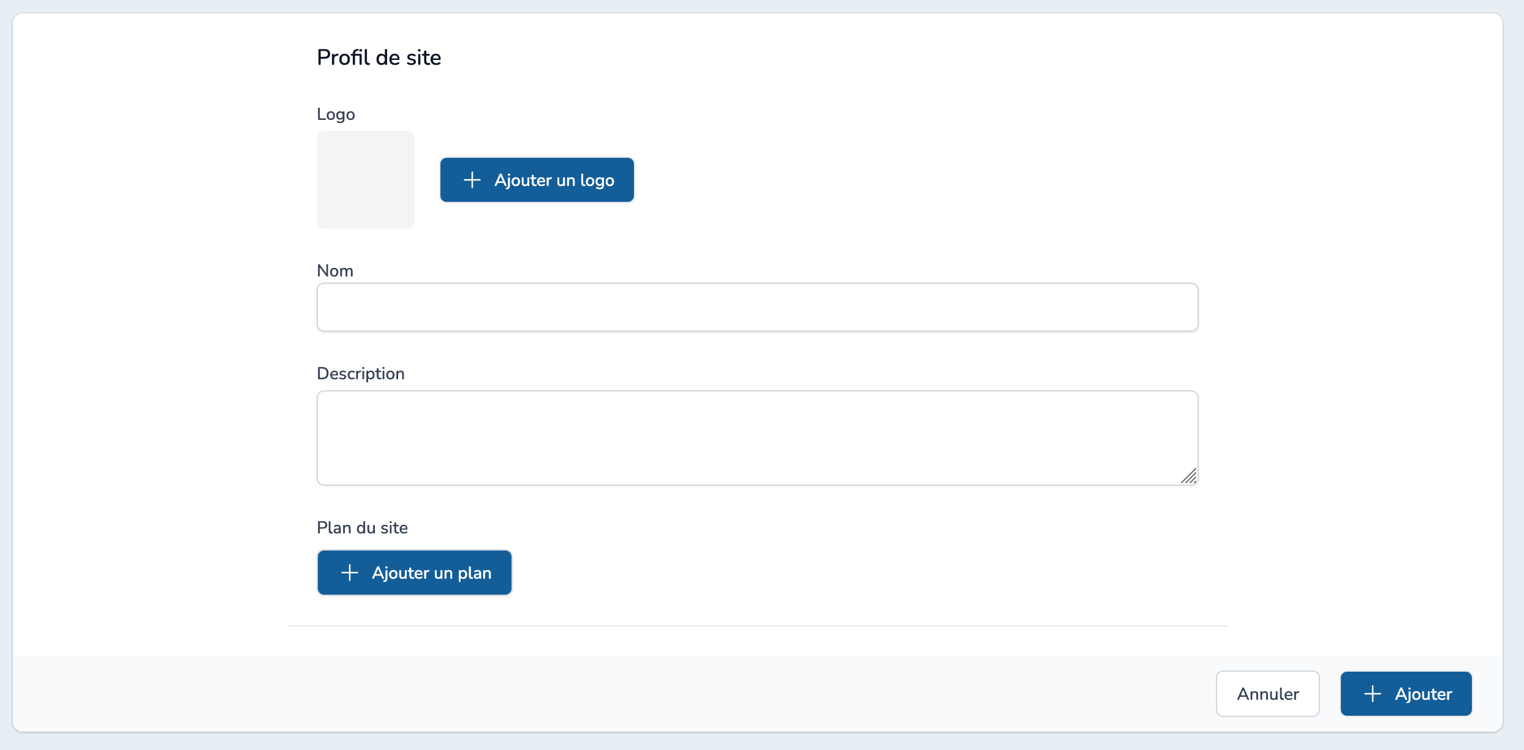Click the plus icon in Ajouter un logo
Screen dimensions: 1524x750
pyautogui.click(x=471, y=179)
